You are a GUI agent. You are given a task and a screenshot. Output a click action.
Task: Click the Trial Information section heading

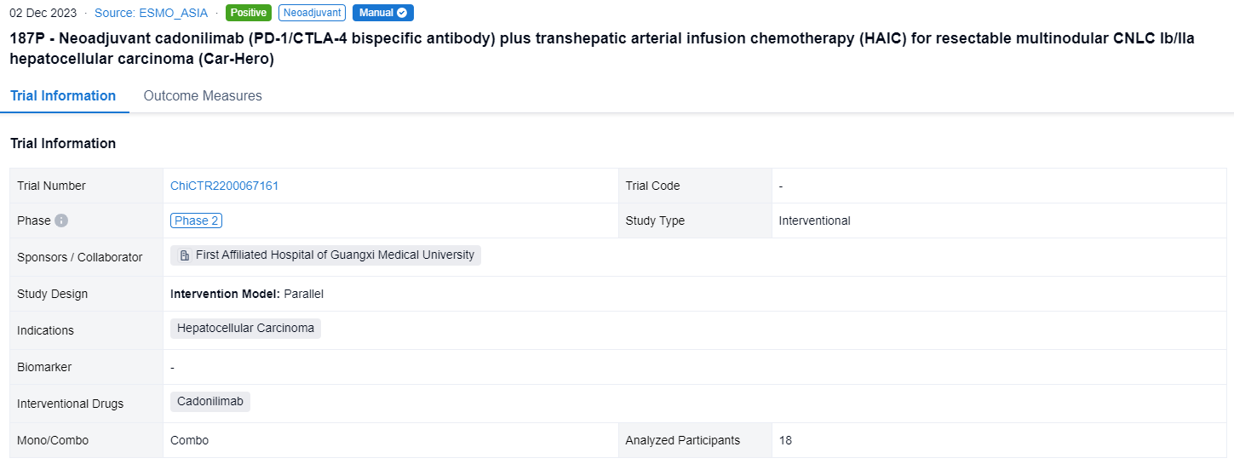(x=63, y=143)
